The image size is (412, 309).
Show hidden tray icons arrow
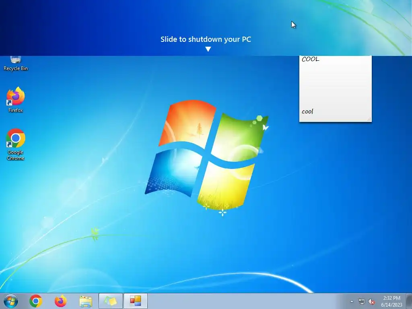coord(352,302)
